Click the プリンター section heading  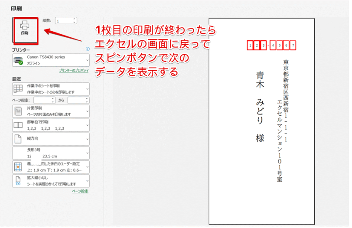point(21,50)
